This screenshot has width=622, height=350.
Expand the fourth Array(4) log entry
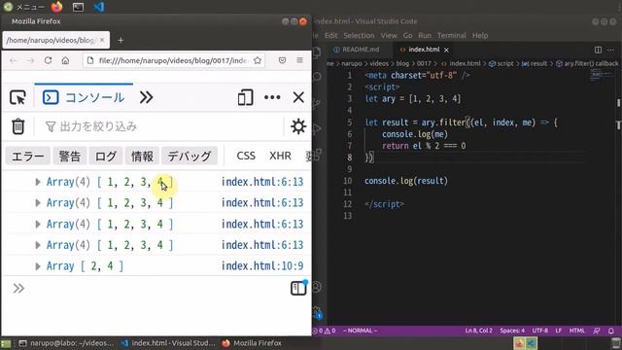38,245
